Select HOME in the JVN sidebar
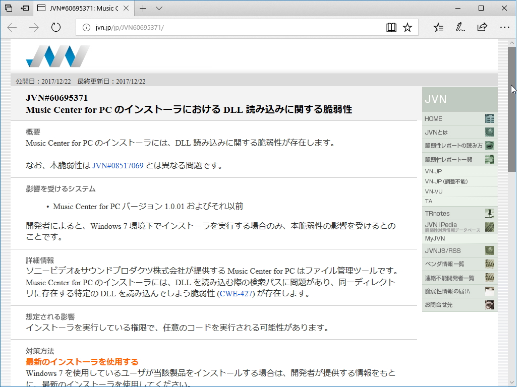This screenshot has width=527, height=387. point(433,118)
